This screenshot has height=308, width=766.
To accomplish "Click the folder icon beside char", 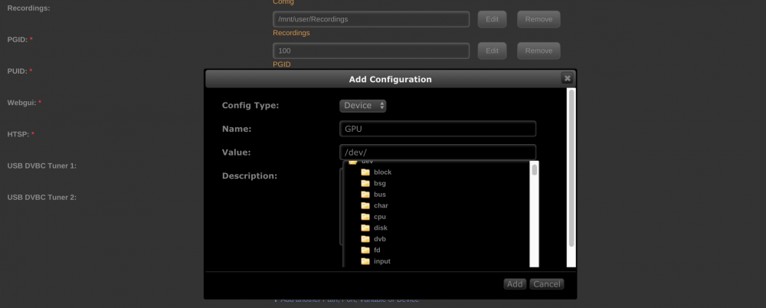I will (365, 205).
